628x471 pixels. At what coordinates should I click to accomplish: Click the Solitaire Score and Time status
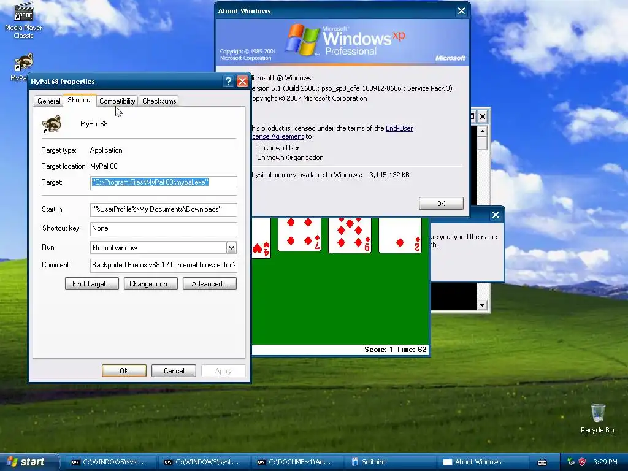396,350
